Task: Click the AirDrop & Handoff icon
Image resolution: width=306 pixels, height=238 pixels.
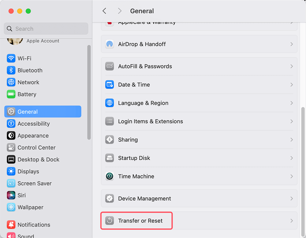Action: [x=109, y=44]
